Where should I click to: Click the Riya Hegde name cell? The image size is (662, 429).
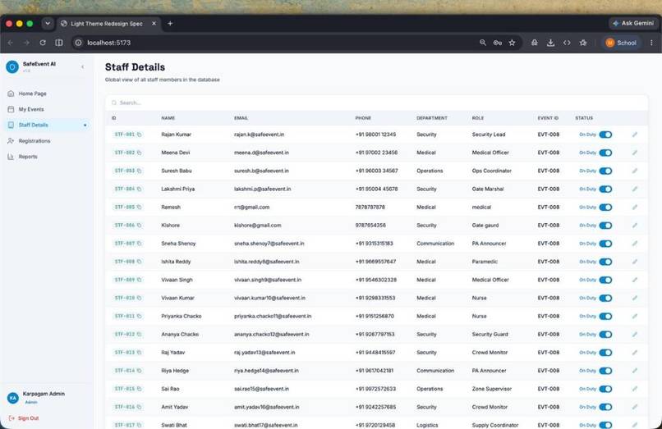(175, 371)
